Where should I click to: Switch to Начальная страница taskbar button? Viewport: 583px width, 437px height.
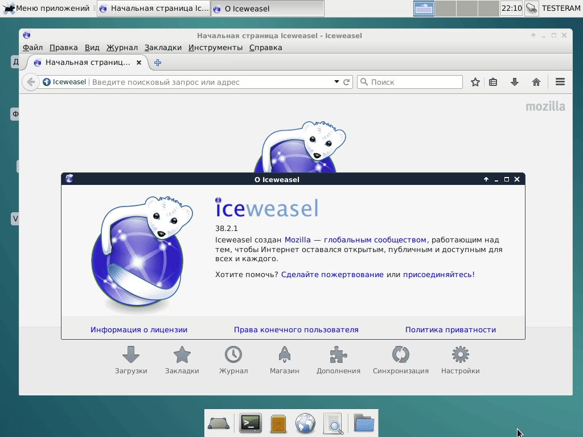click(154, 8)
